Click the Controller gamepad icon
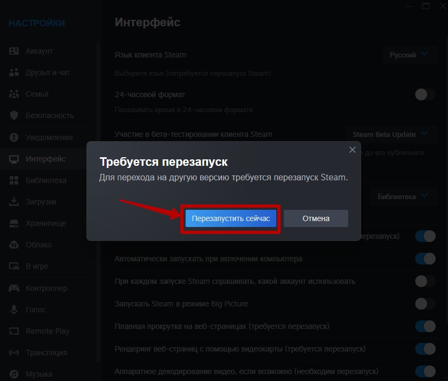The image size is (448, 381). point(14,288)
